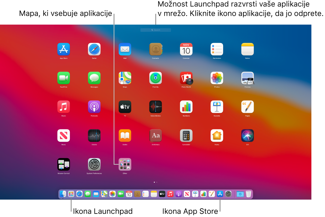Launch Safari from the Launchpad grid
Screen dimensions: 325x217
(94, 49)
